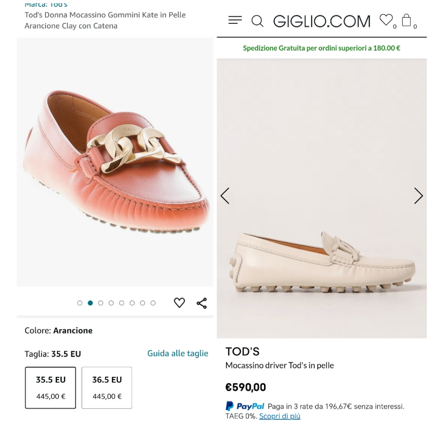
Task: Click the search magnifier icon
Action: coord(258,21)
